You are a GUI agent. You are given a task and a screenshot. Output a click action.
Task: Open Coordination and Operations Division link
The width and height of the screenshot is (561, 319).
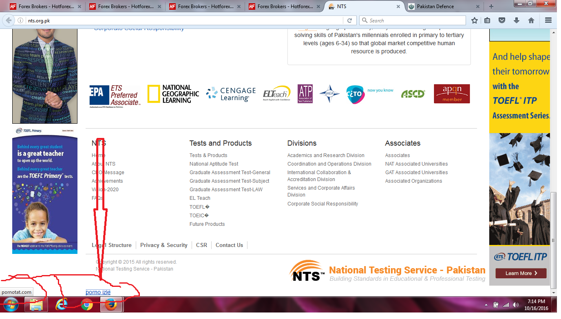point(329,164)
